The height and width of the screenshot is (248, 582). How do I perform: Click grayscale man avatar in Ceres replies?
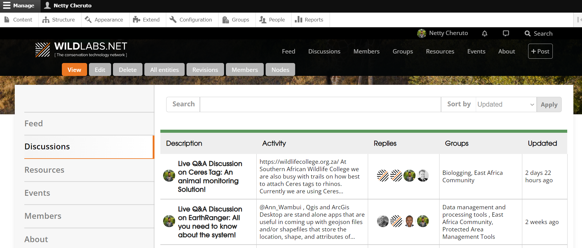point(423,176)
